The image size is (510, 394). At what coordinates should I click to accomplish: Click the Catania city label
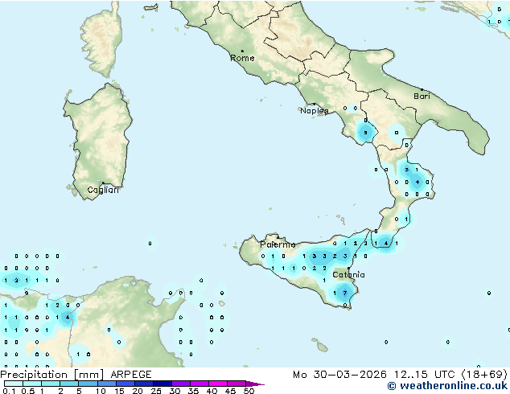[348, 275]
